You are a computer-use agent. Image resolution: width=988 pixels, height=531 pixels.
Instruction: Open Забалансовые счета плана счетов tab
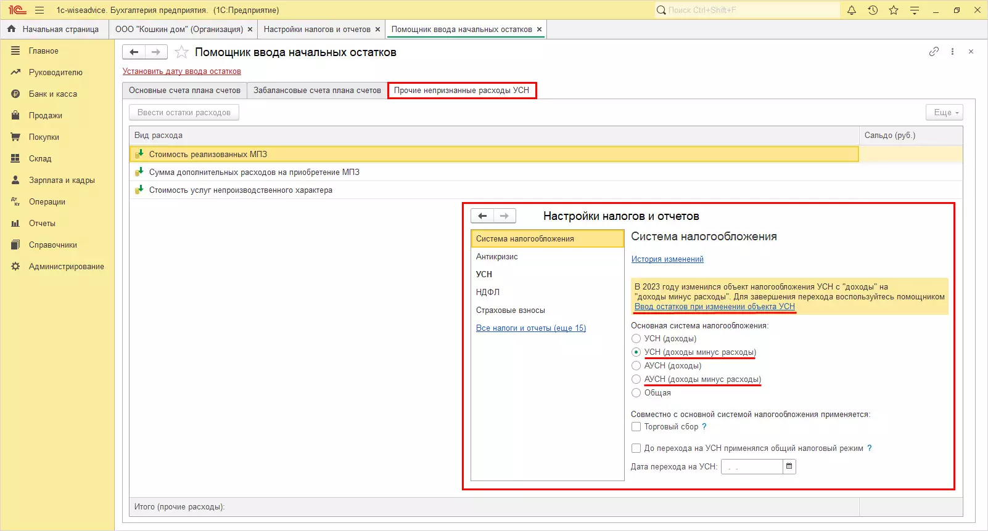pos(317,90)
